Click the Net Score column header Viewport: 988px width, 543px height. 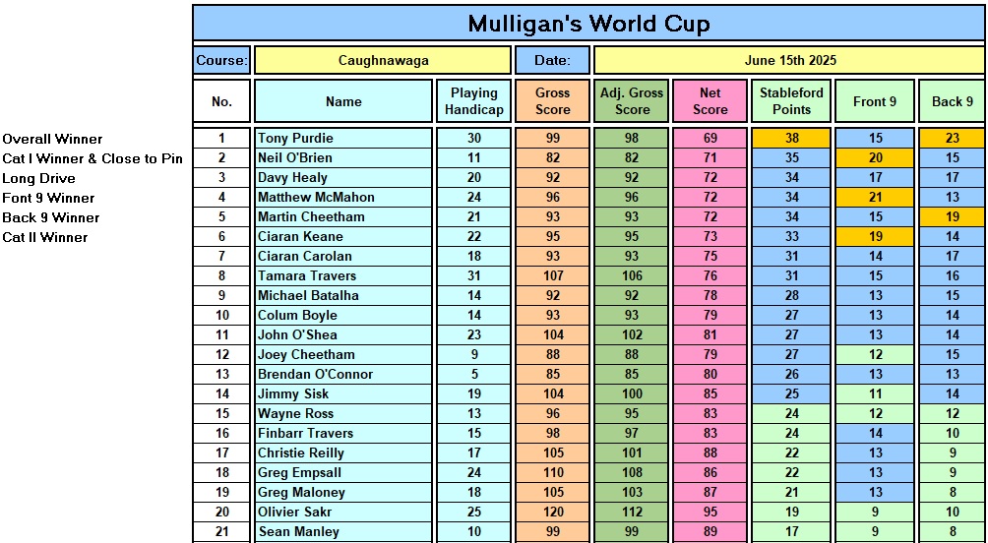click(x=710, y=101)
